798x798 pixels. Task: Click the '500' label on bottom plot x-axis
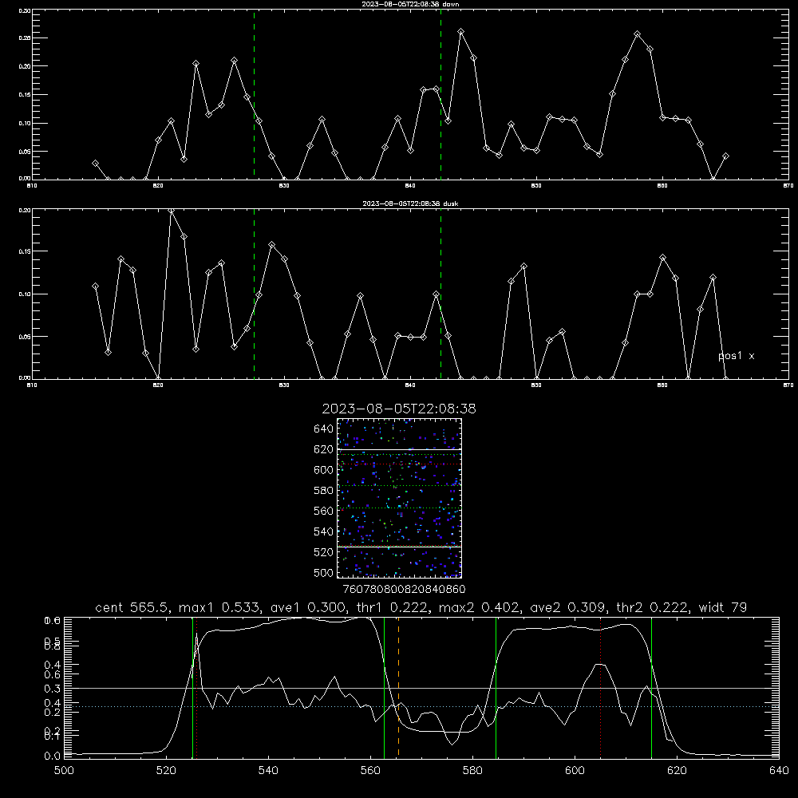click(x=64, y=771)
